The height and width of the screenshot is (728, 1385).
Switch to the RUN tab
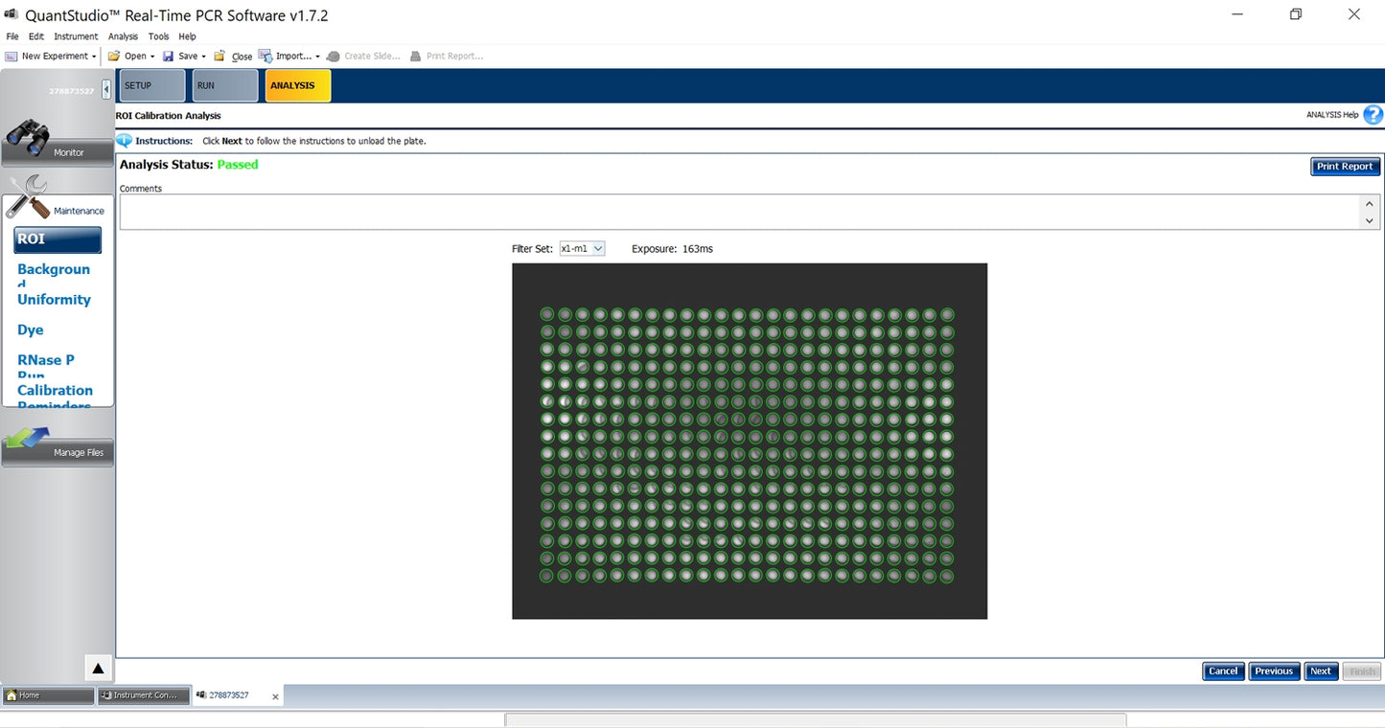click(225, 85)
